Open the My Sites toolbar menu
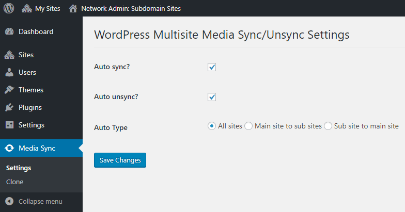The height and width of the screenshot is (212, 405). point(41,8)
